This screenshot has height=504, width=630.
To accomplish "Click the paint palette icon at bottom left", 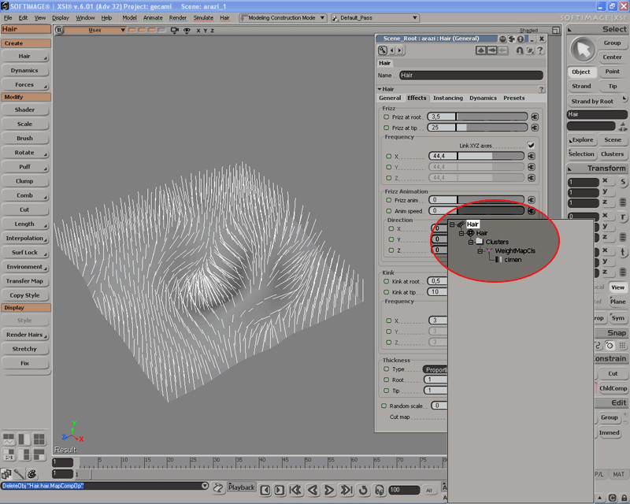I will point(31,474).
